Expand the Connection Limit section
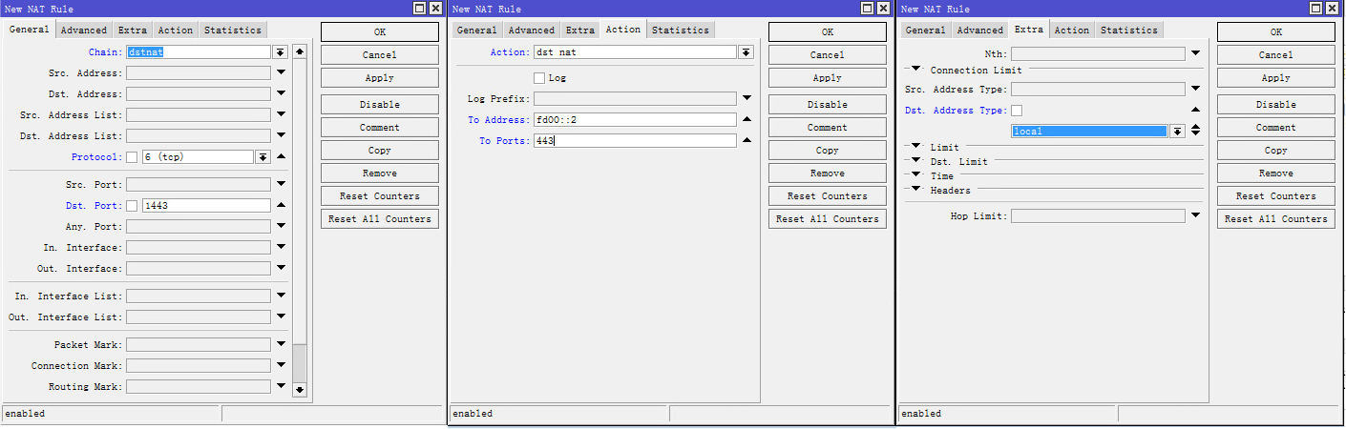 coord(916,70)
